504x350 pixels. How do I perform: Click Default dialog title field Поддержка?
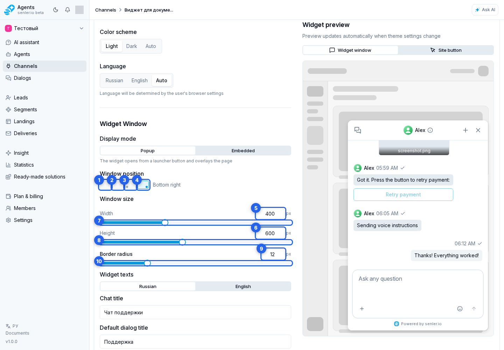(195, 342)
